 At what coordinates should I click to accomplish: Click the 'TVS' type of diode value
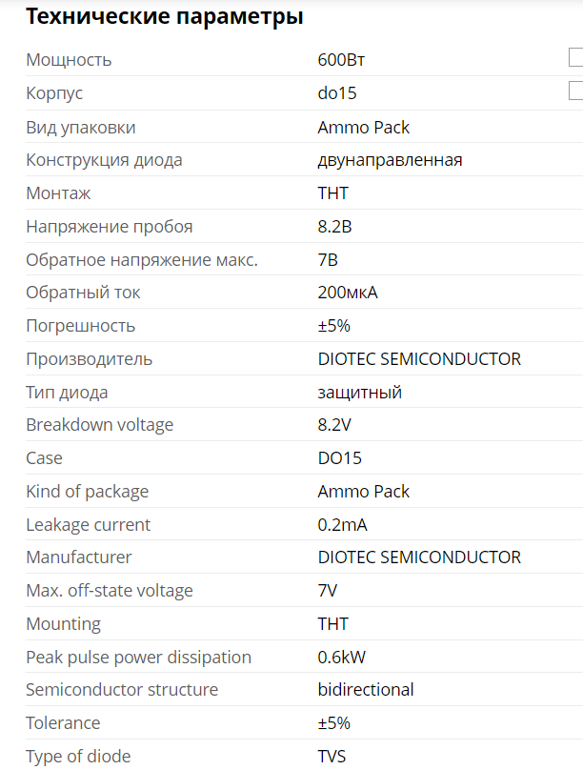point(332,757)
